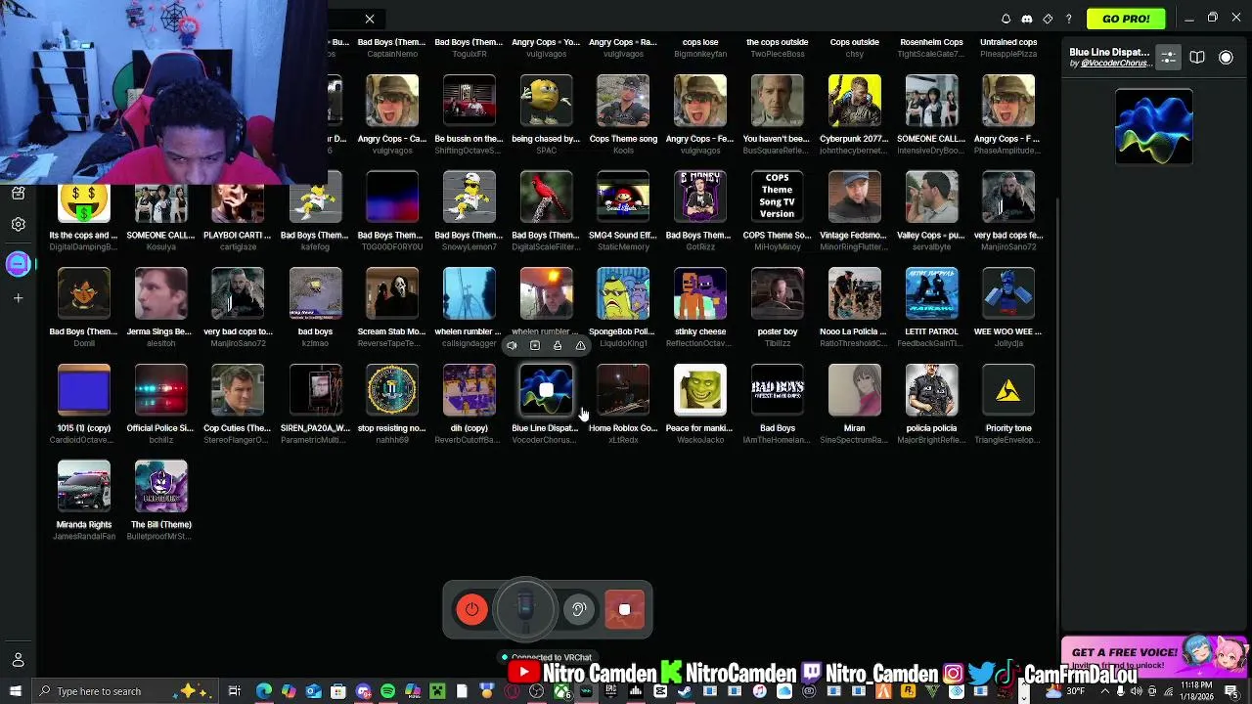Play the Valley Cops sound

(931, 198)
